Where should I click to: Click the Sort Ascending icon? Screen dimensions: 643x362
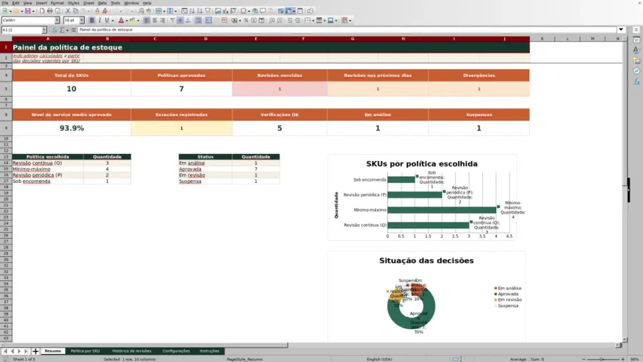click(192, 11)
